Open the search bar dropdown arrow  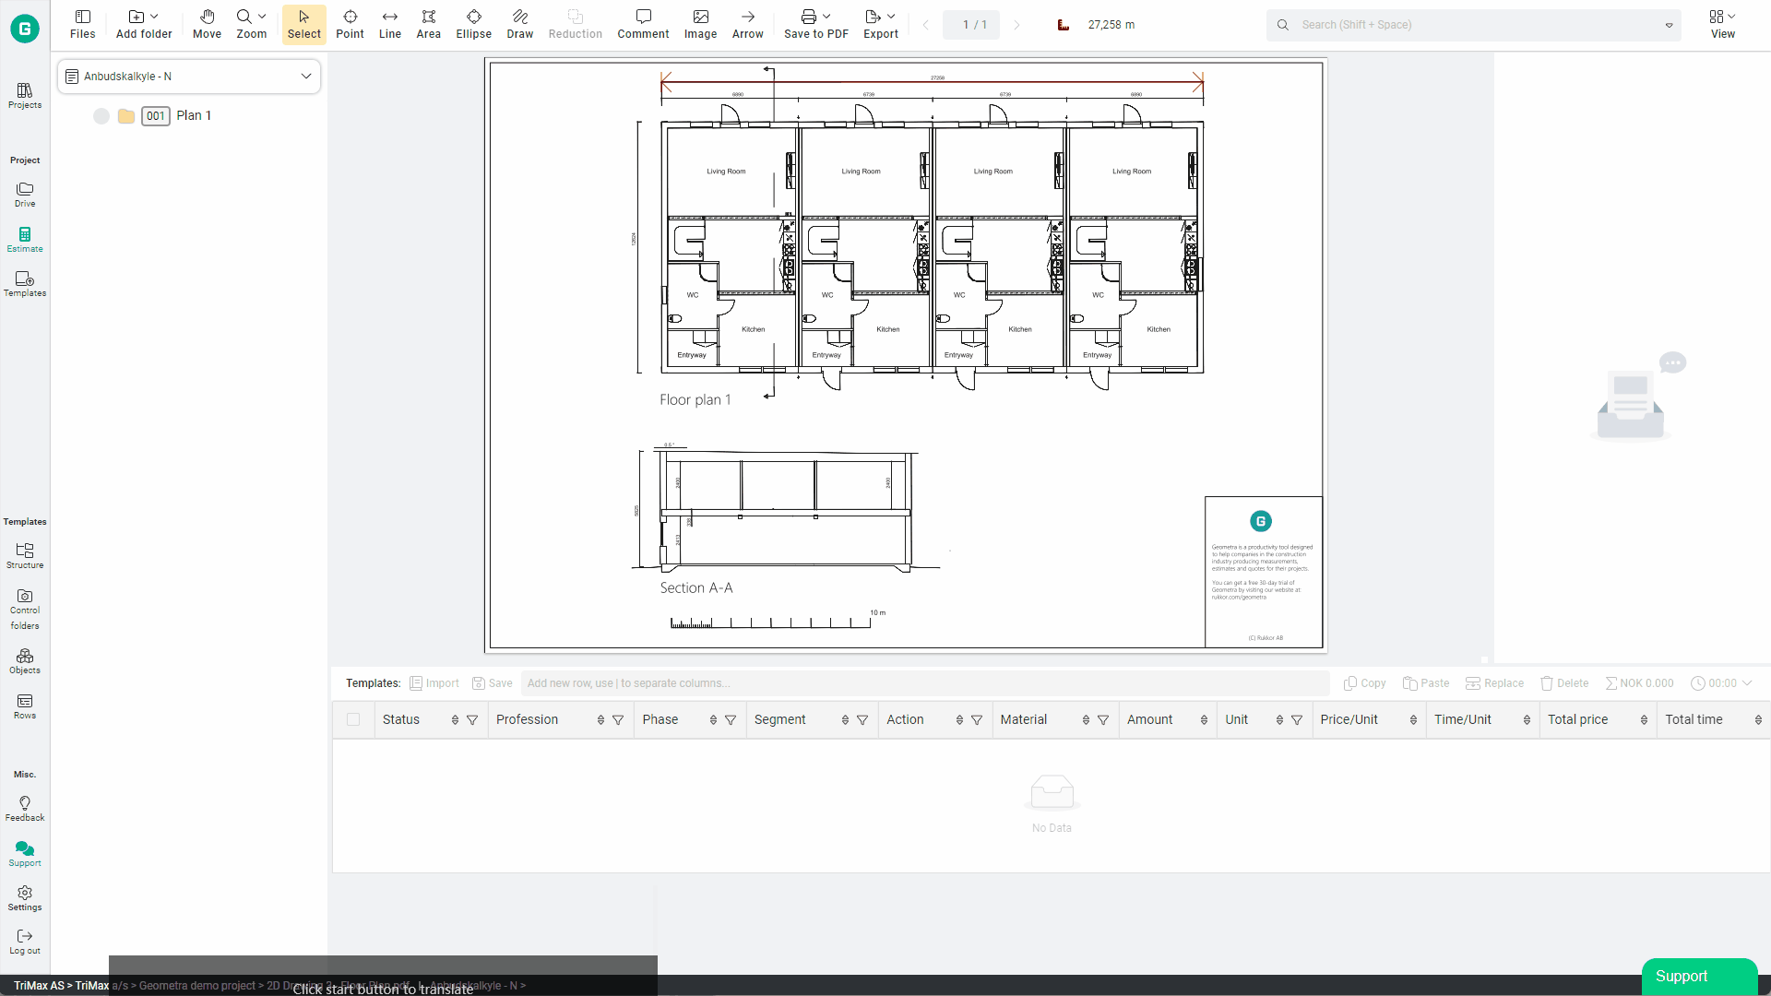point(1669,26)
